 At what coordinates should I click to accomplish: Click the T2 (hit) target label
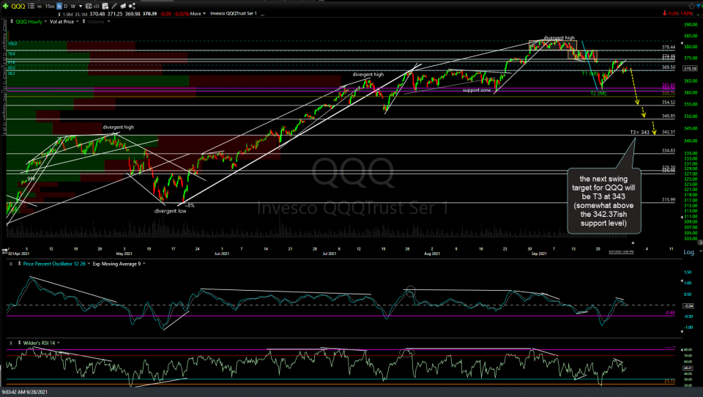tap(598, 93)
